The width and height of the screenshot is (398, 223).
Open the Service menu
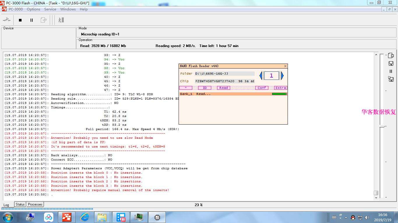click(50, 9)
